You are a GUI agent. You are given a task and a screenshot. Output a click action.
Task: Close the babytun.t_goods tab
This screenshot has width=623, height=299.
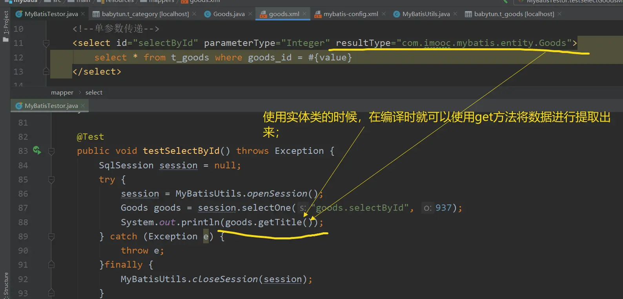pyautogui.click(x=559, y=14)
